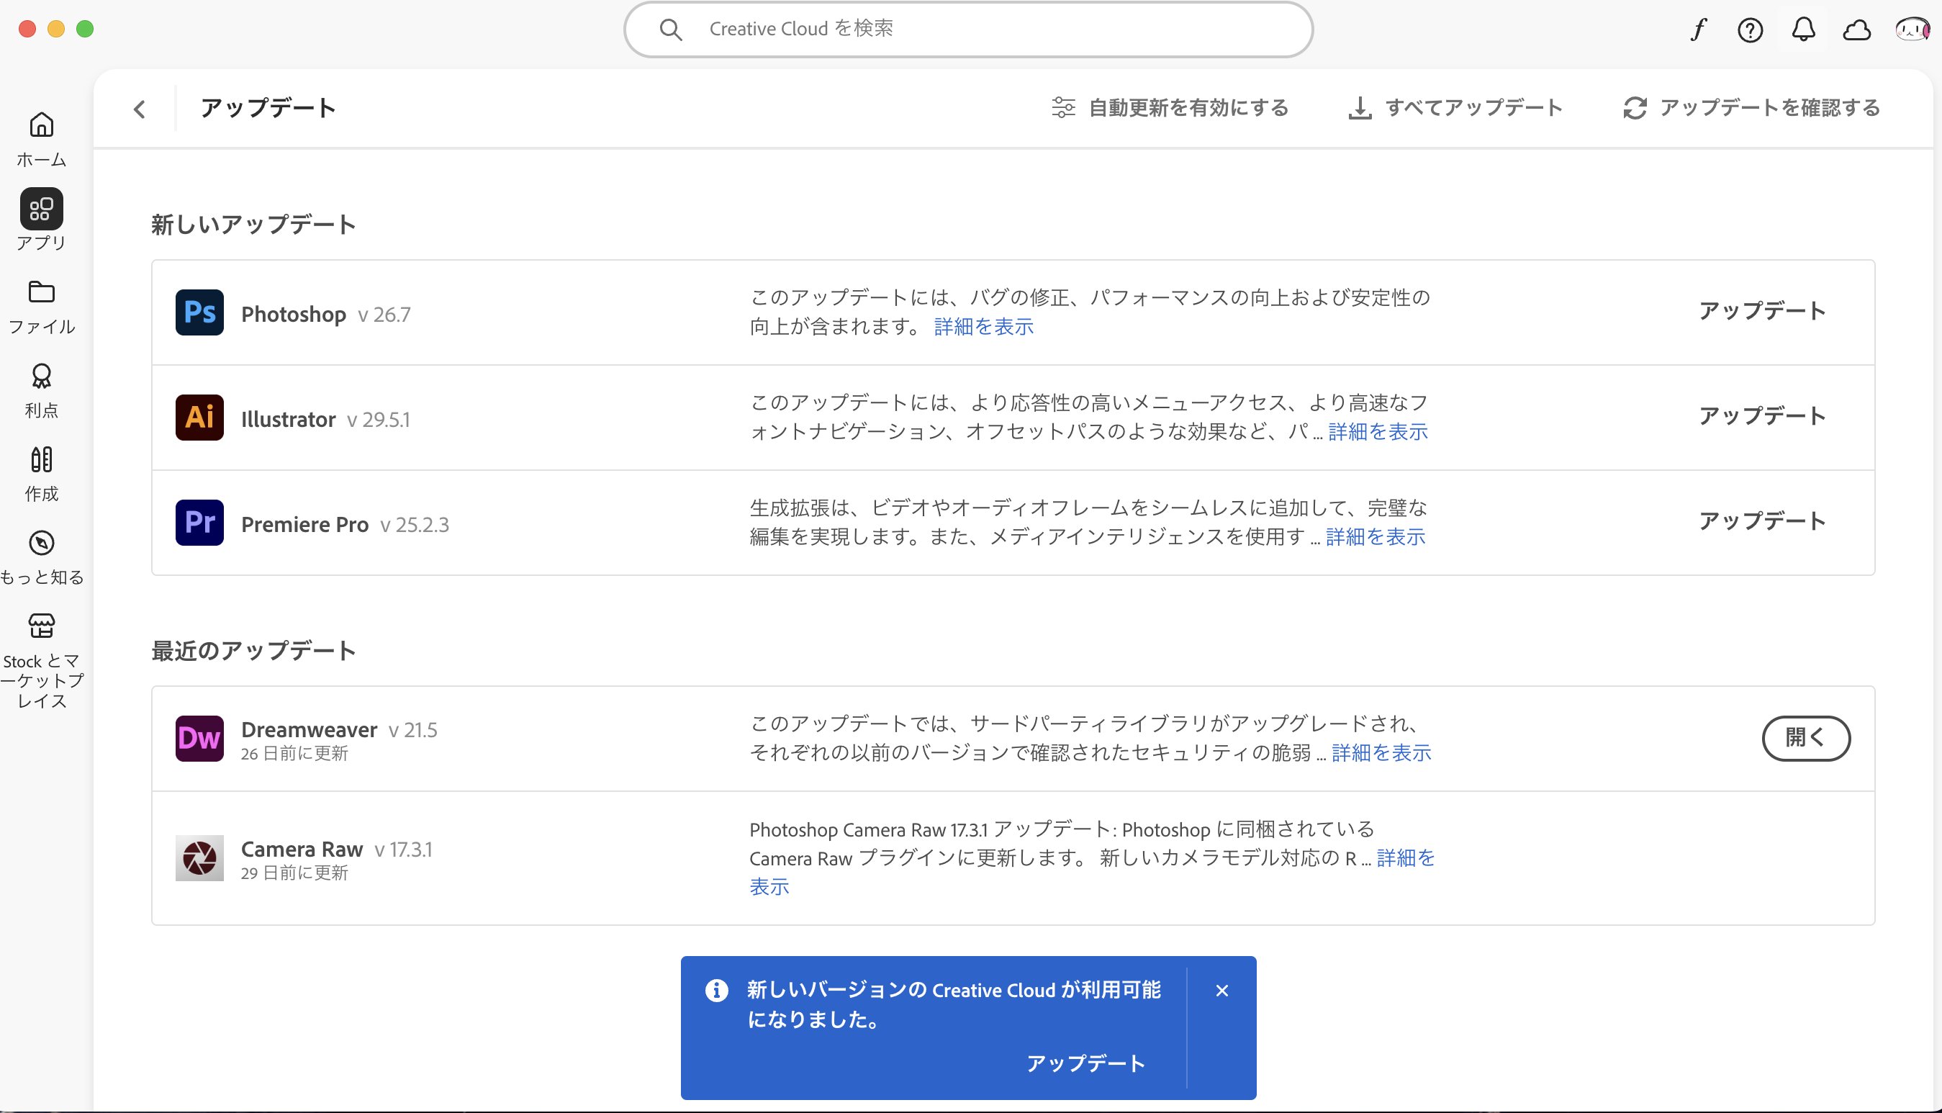
Task: Open the Files sidebar folder icon
Action: pyautogui.click(x=41, y=292)
